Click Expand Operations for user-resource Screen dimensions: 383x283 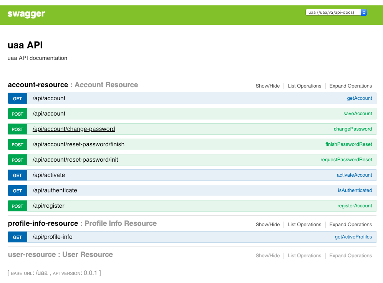[350, 256]
